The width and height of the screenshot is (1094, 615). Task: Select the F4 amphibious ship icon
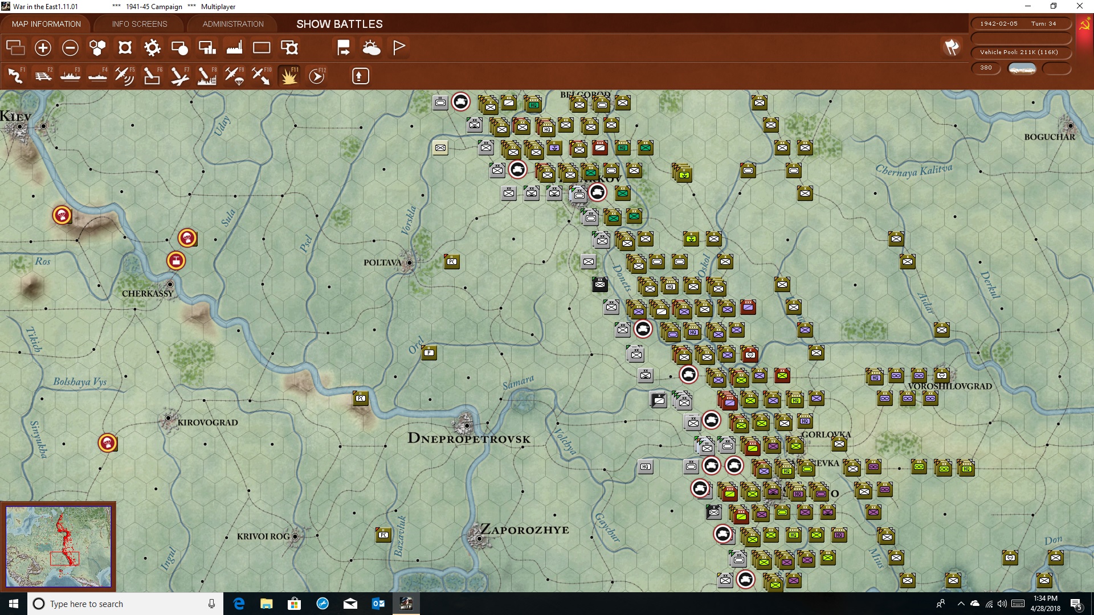[x=98, y=76]
